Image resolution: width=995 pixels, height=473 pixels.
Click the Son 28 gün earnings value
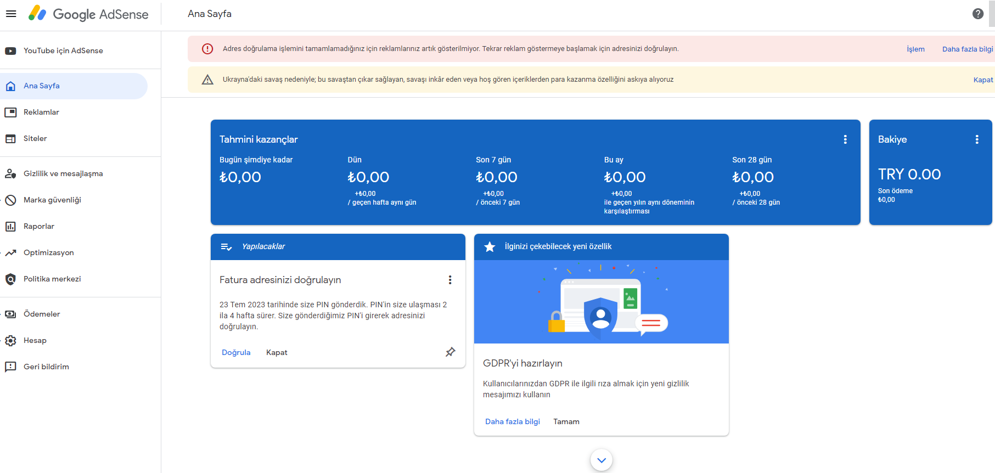[x=753, y=177]
